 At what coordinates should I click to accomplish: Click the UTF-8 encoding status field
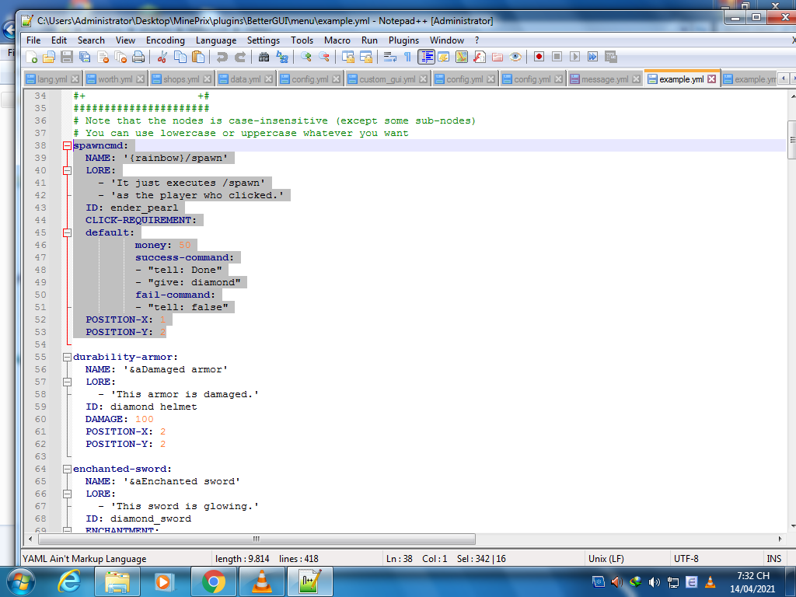coord(686,558)
